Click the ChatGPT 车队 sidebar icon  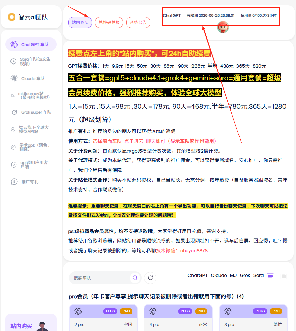[14, 44]
